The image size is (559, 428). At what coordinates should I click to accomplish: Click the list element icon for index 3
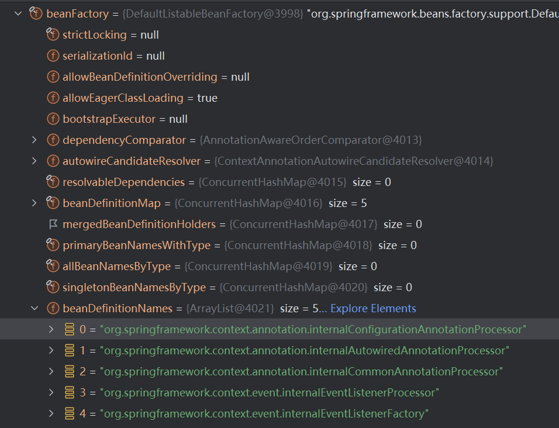point(70,393)
